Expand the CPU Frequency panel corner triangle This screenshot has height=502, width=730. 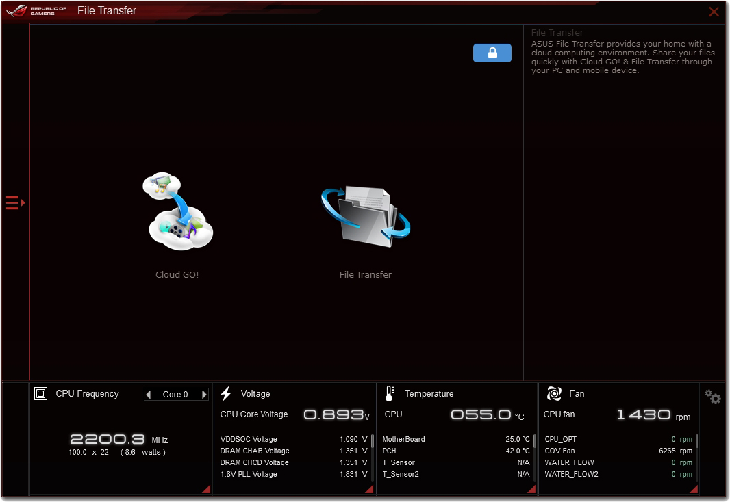[x=206, y=489]
